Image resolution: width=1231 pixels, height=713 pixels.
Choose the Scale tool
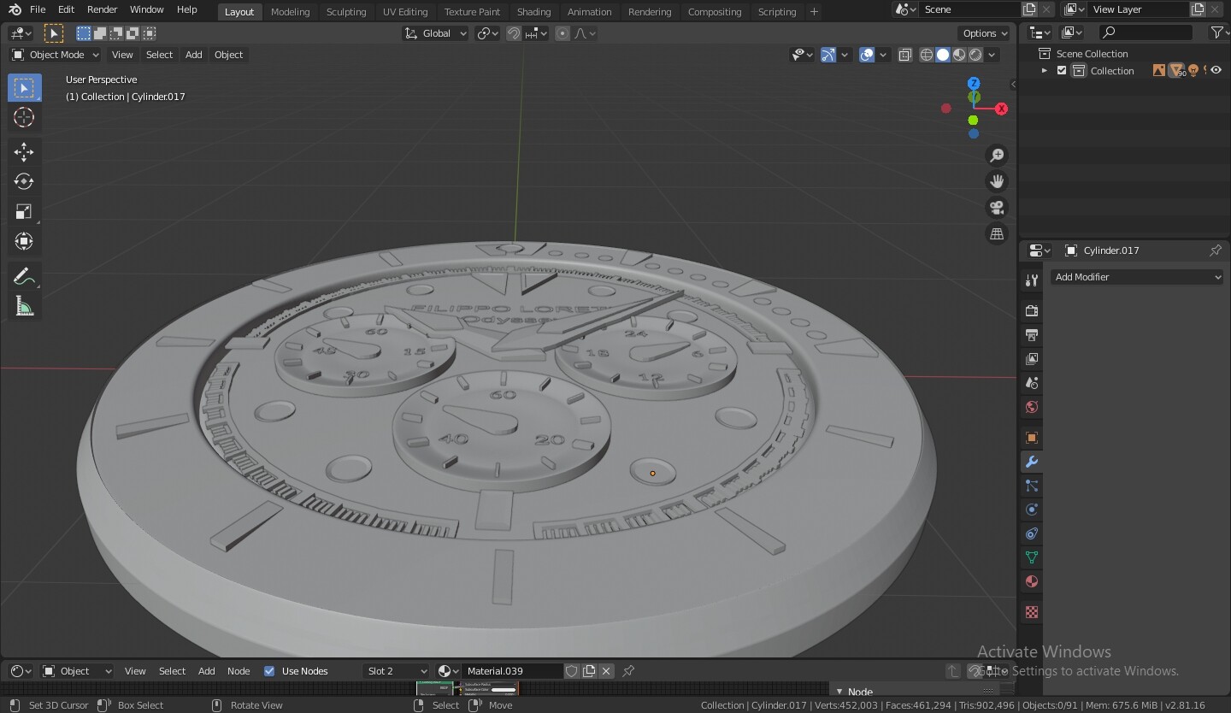(24, 211)
